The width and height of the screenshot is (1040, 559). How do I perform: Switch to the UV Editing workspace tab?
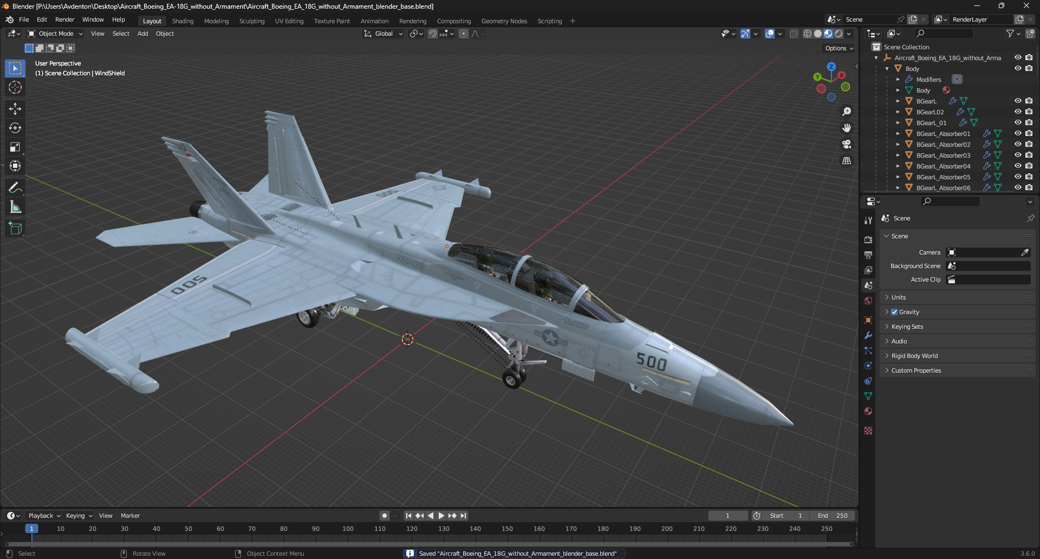[x=289, y=21]
